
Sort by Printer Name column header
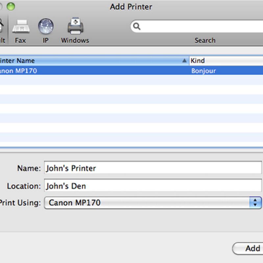[x=94, y=60]
